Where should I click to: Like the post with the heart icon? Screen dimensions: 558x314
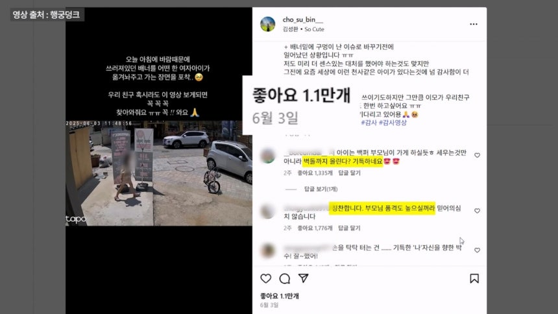click(266, 278)
